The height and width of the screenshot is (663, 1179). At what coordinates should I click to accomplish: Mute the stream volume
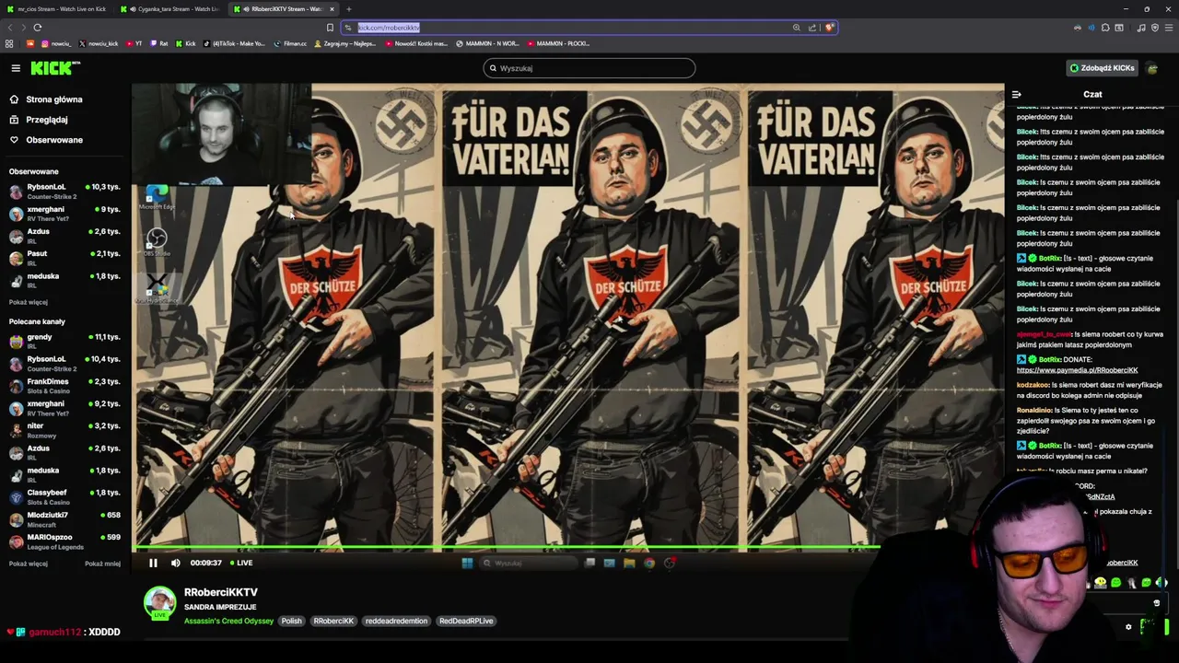click(x=175, y=563)
